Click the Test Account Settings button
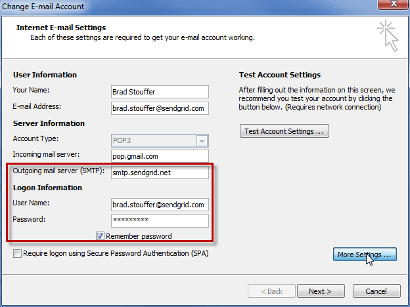 pos(284,131)
